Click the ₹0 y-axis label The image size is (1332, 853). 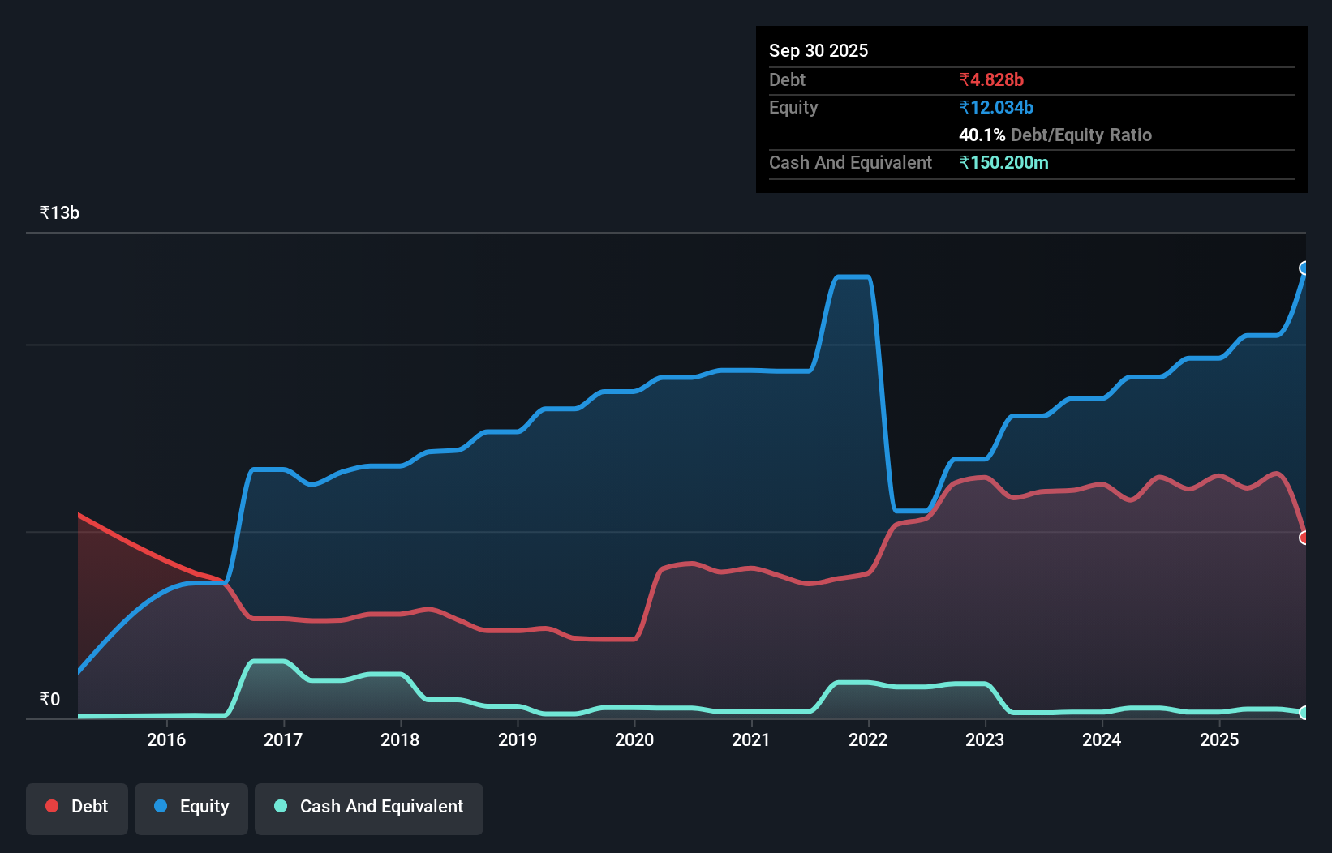[50, 698]
